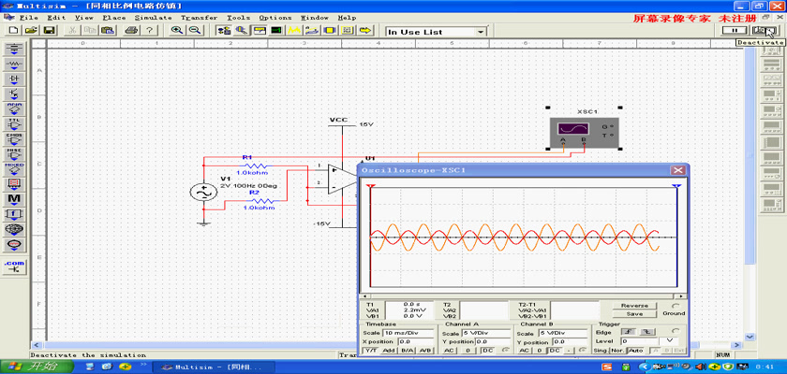Select Y/T timebase mode
Viewport: 787px width, 374px height.
(x=370, y=351)
